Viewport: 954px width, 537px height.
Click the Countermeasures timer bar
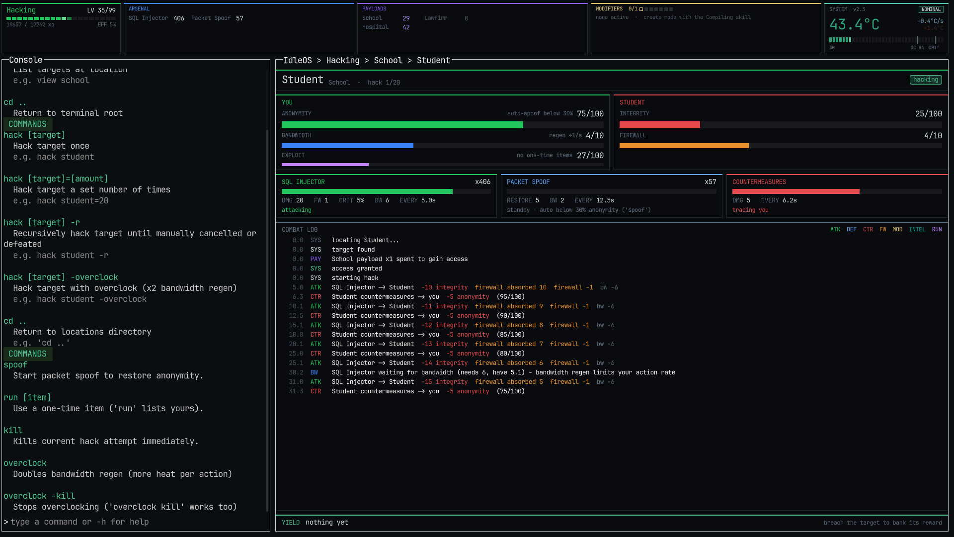coord(837,191)
